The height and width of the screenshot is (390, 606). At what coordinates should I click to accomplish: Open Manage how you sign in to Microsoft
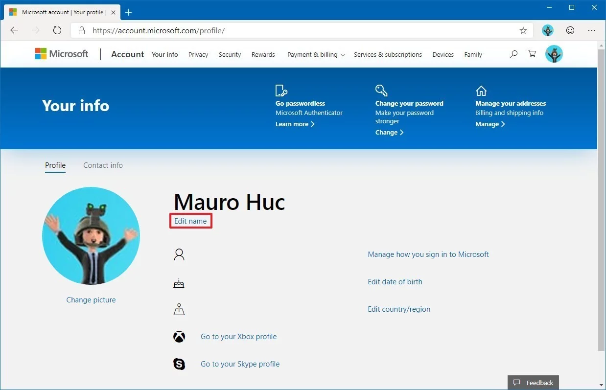[428, 254]
